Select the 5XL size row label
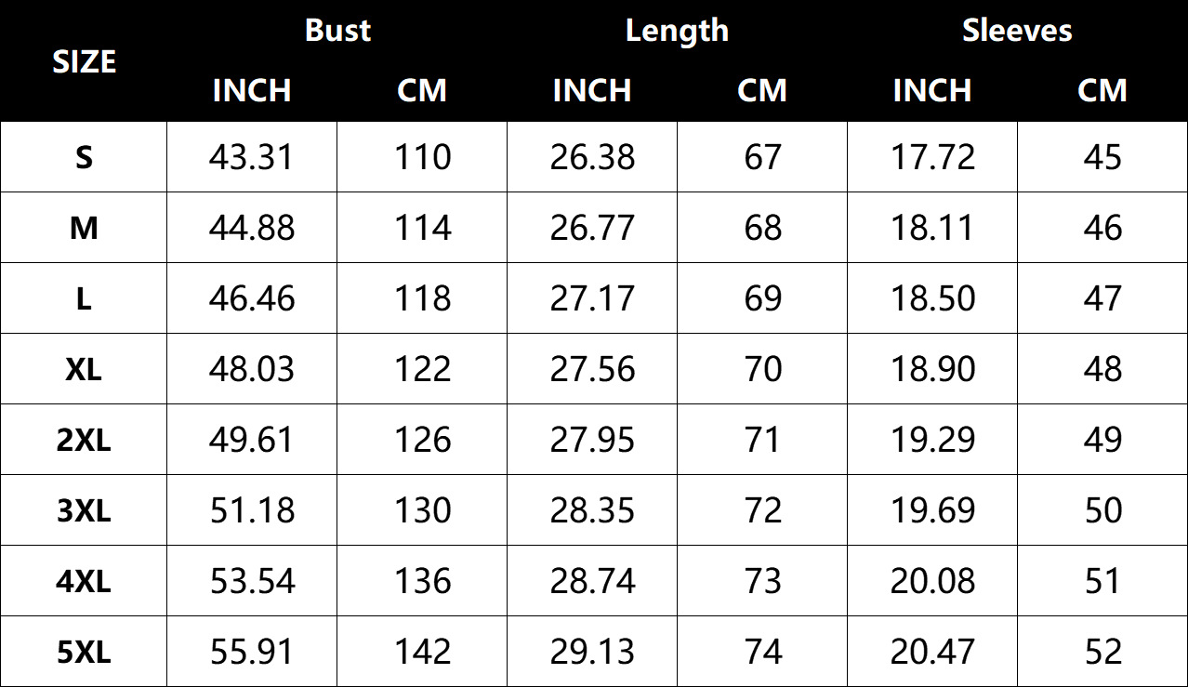1188x687 pixels. click(84, 652)
